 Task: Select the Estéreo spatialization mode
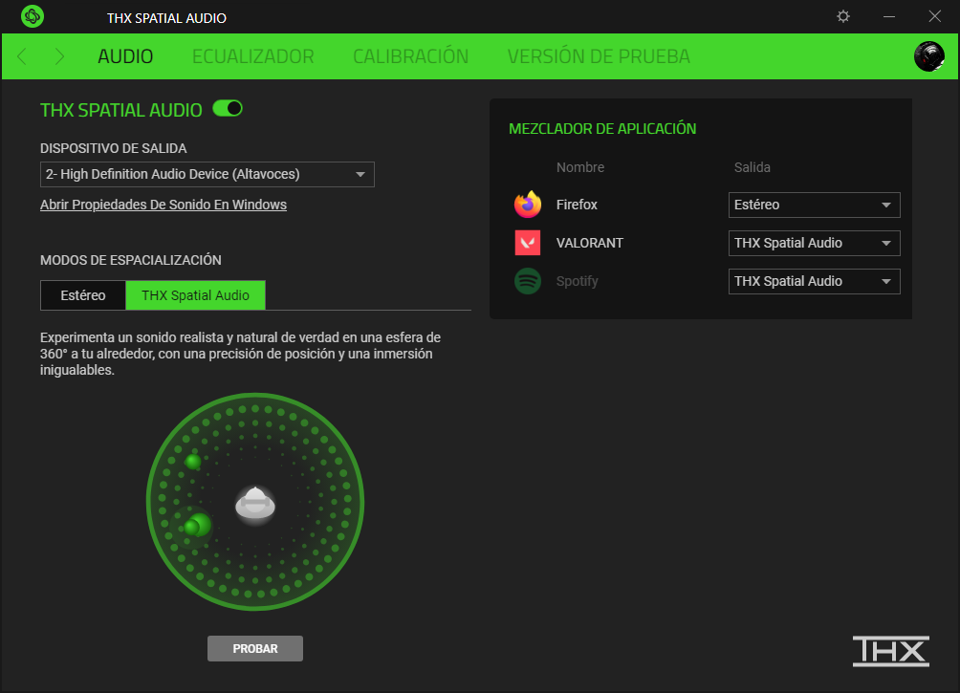83,295
